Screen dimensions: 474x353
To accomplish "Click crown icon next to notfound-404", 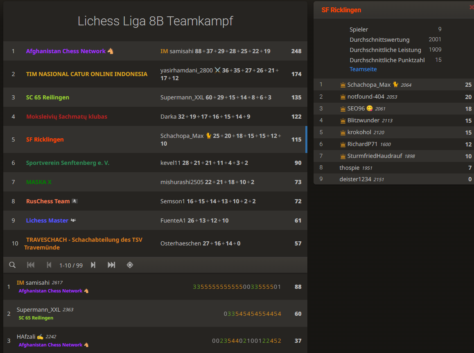I will [x=343, y=97].
